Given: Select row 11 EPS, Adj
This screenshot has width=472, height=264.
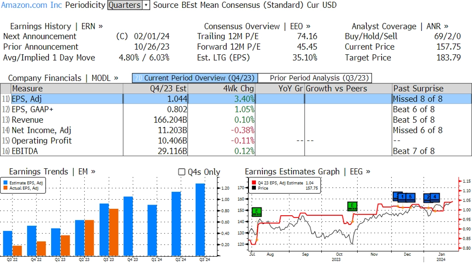Looking at the screenshot, I should click(x=236, y=99).
